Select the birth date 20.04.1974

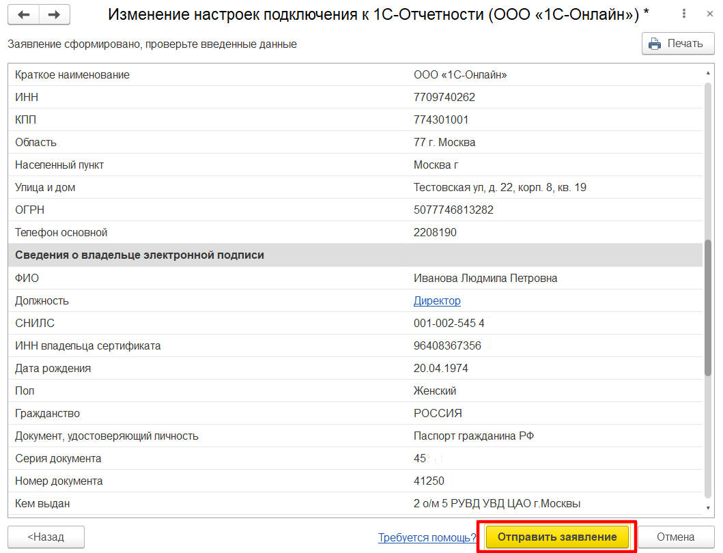[441, 369]
